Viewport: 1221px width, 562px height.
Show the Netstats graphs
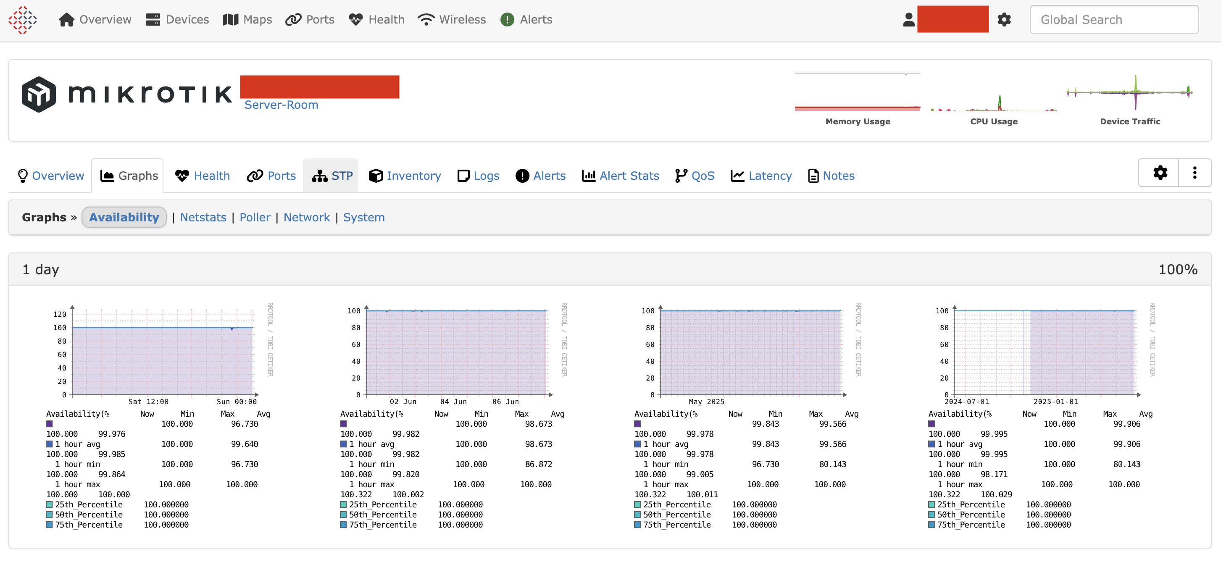[x=203, y=218]
